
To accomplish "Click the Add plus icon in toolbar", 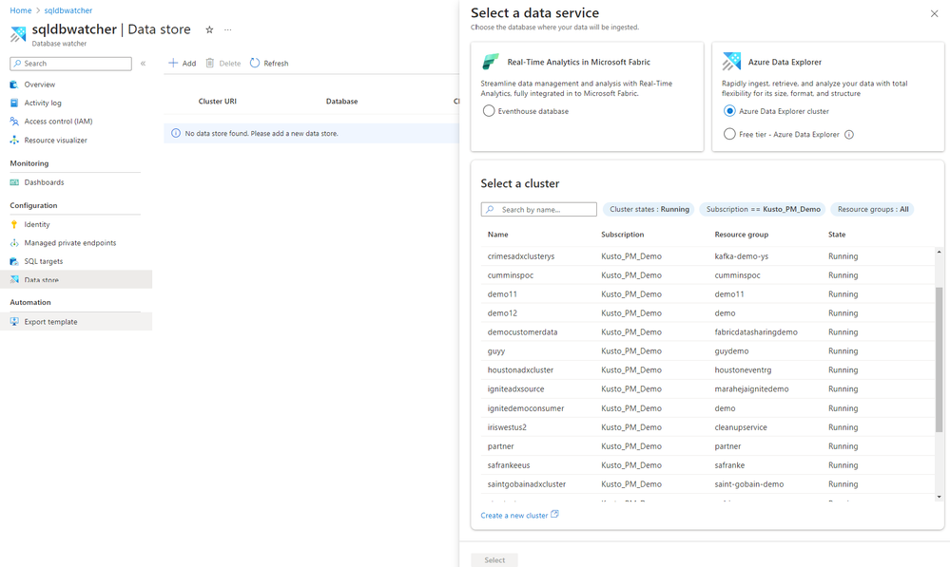I will click(x=173, y=63).
